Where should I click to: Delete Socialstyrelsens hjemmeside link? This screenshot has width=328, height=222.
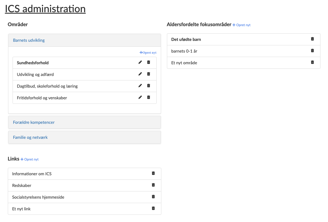(153, 197)
